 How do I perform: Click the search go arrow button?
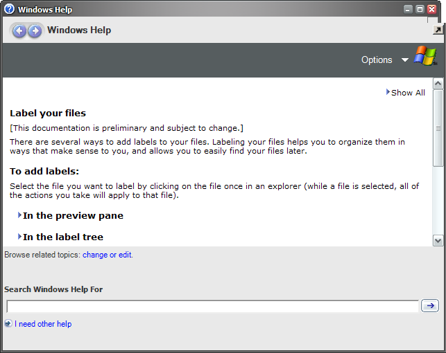pyautogui.click(x=430, y=306)
